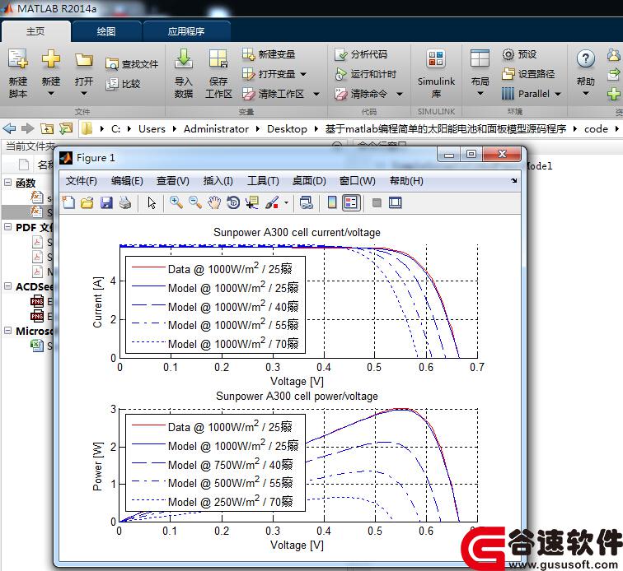Select the Data Cursor tool
This screenshot has width=623, height=571.
coord(252,202)
